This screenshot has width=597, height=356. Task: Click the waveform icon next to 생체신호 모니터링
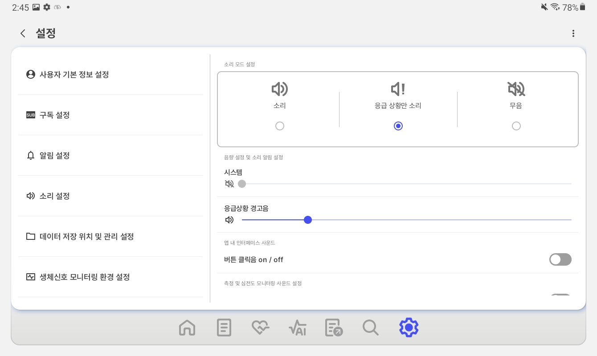31,277
